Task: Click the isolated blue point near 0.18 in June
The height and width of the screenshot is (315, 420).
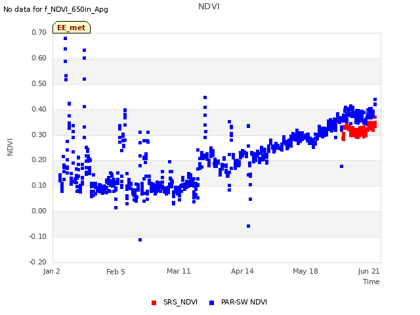Action: (x=341, y=166)
